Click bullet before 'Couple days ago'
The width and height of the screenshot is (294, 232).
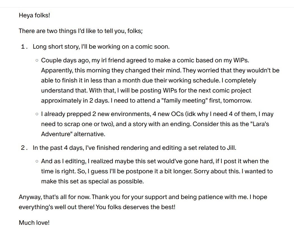pos(37,60)
